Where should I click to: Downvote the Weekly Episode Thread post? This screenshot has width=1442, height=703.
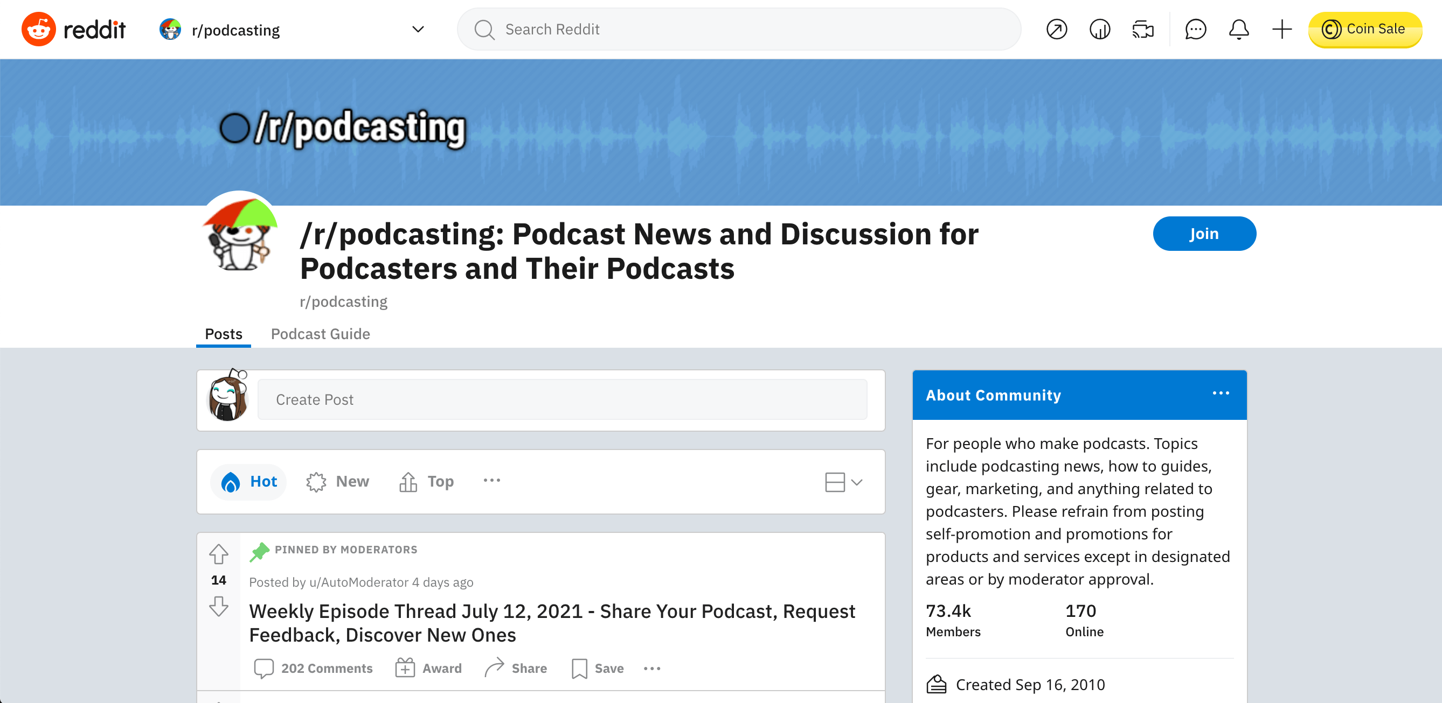coord(219,606)
